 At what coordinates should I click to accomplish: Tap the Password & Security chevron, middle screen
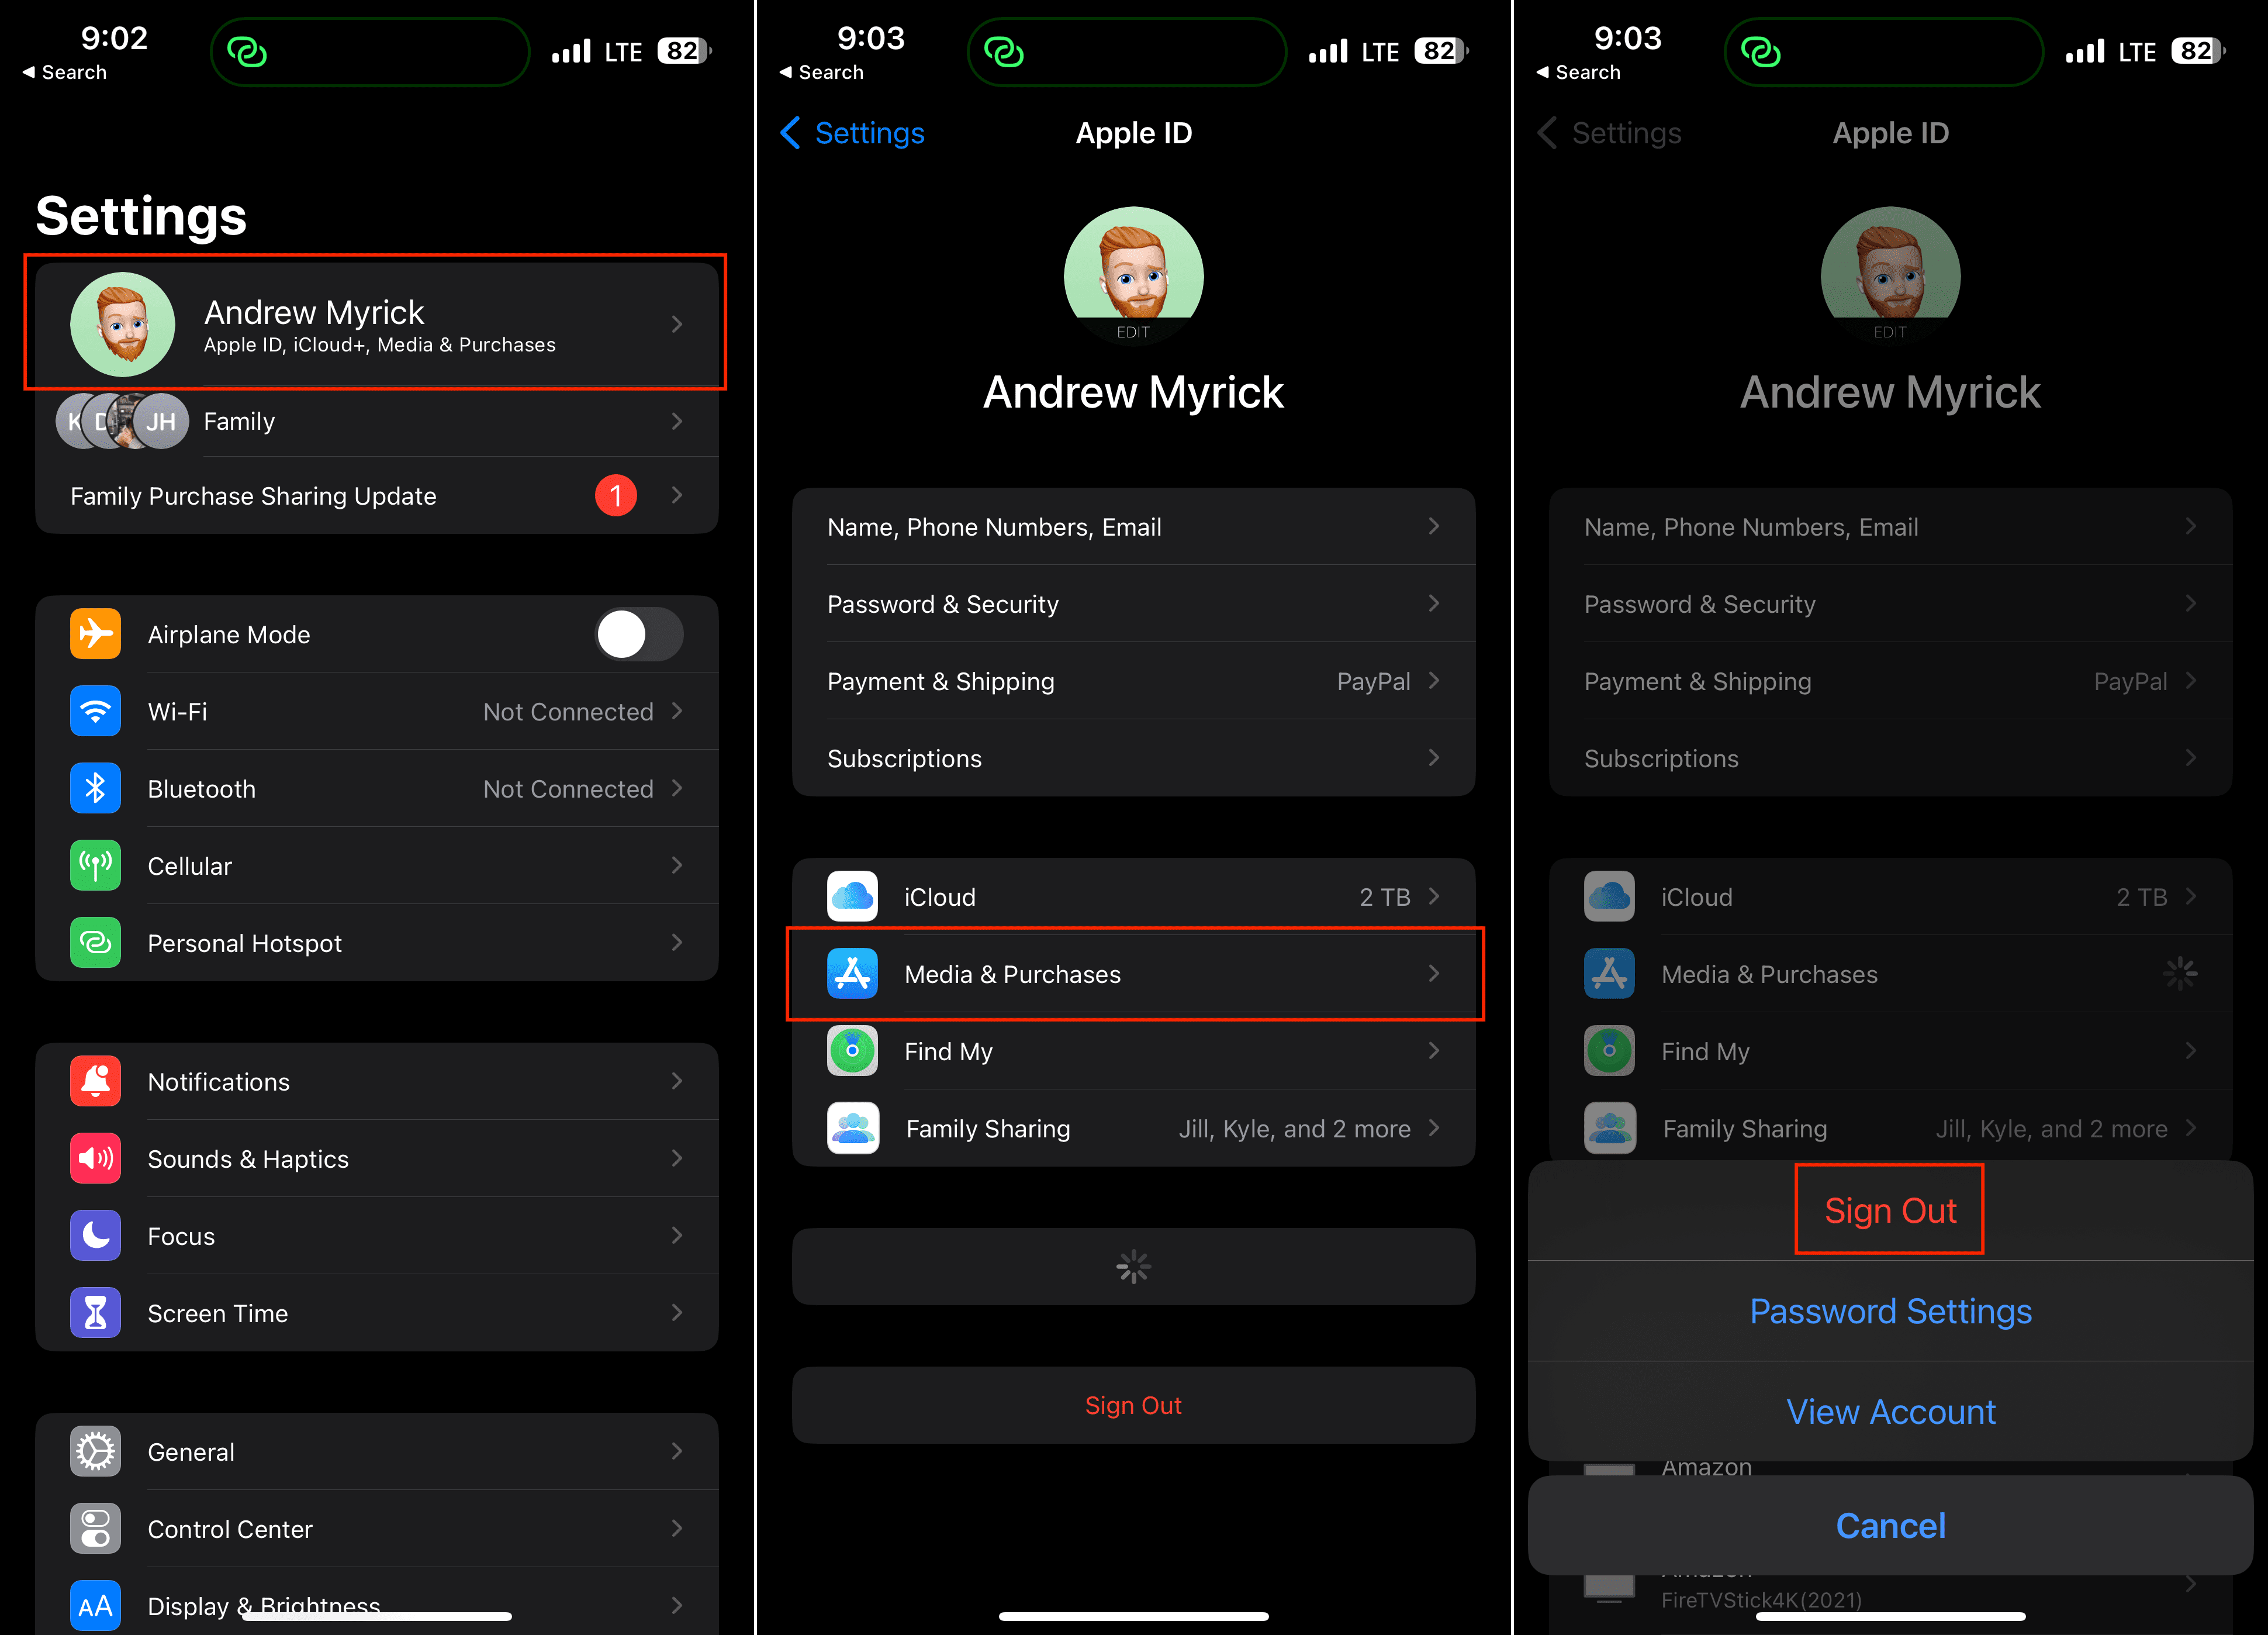click(x=1434, y=602)
